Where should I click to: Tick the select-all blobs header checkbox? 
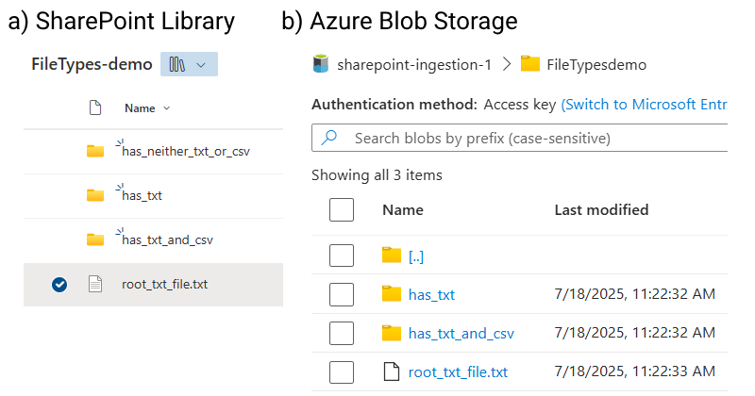click(x=342, y=209)
